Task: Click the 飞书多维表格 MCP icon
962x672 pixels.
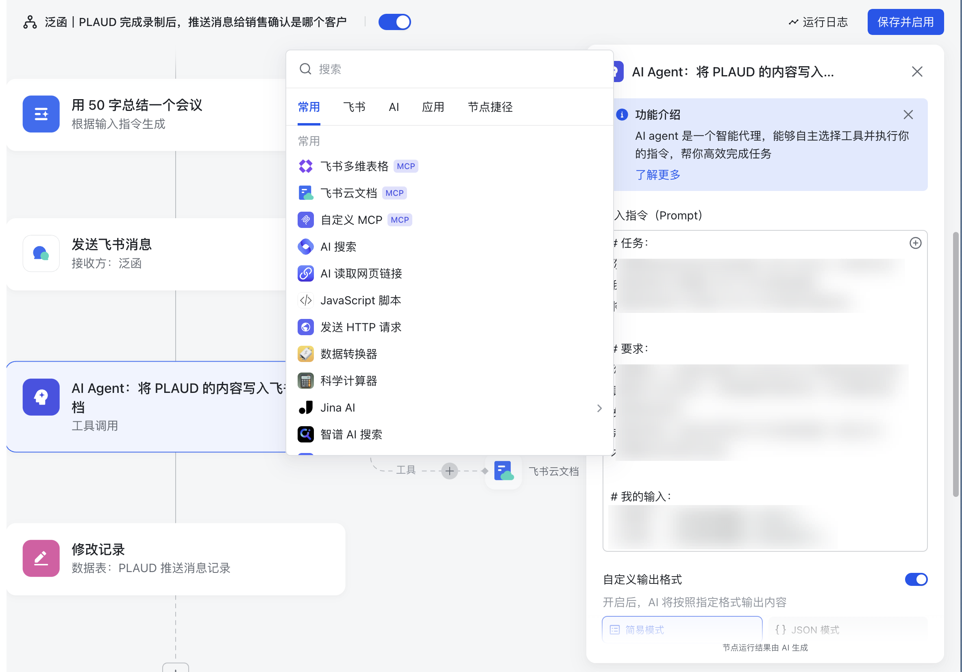Action: coord(305,166)
